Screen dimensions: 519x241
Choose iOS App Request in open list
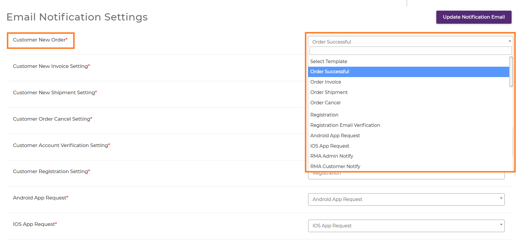click(330, 146)
